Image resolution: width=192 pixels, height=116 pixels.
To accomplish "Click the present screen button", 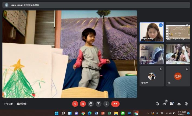I will pos(99,104).
